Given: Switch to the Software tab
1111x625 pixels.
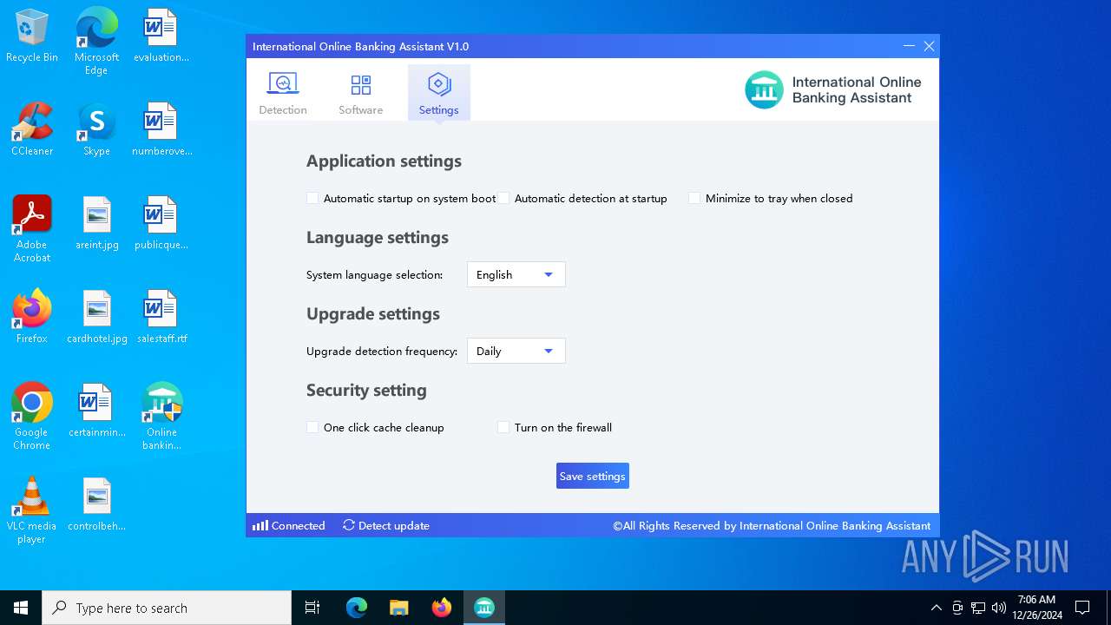Looking at the screenshot, I should coord(360,93).
